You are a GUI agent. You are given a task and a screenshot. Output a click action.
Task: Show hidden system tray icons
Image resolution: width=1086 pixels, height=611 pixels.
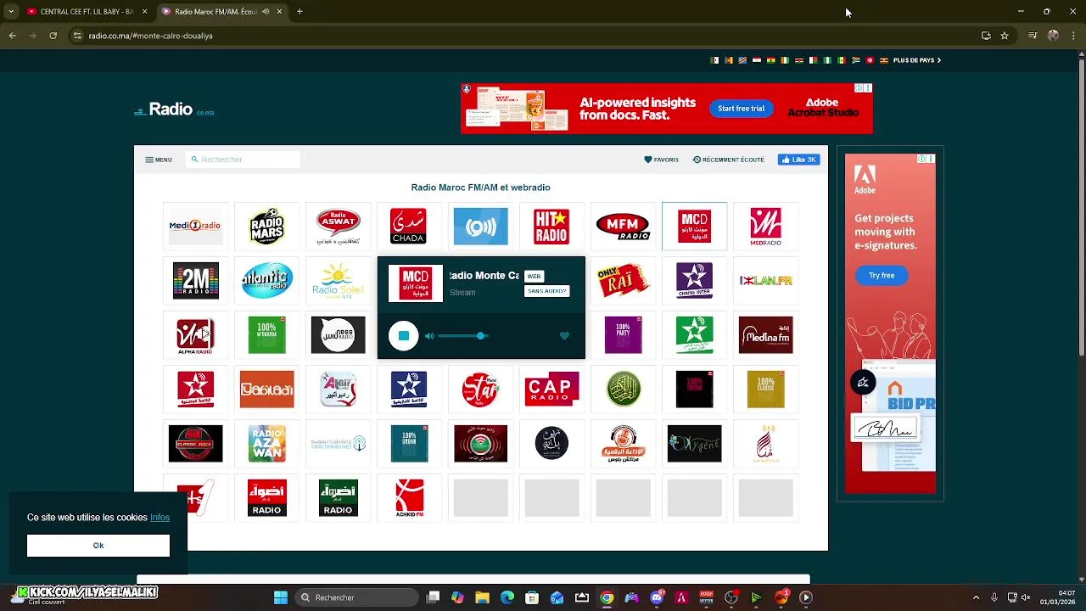click(x=976, y=597)
